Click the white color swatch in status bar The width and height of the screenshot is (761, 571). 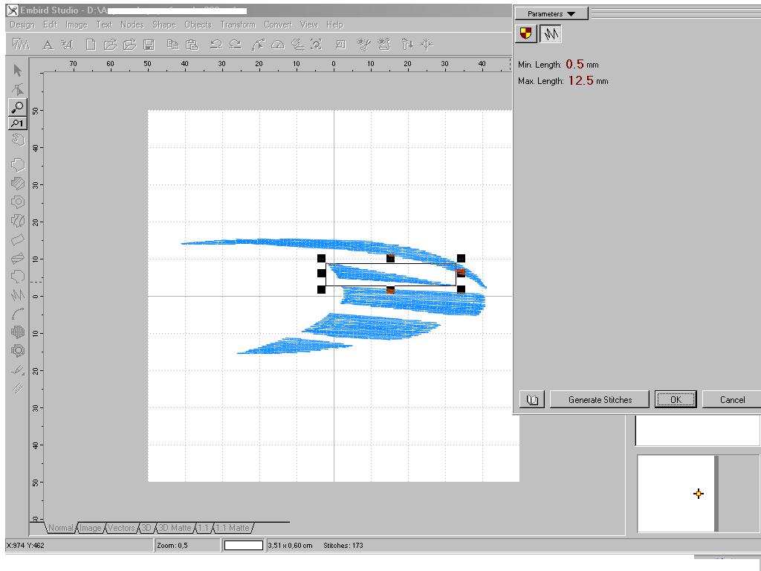pyautogui.click(x=244, y=545)
